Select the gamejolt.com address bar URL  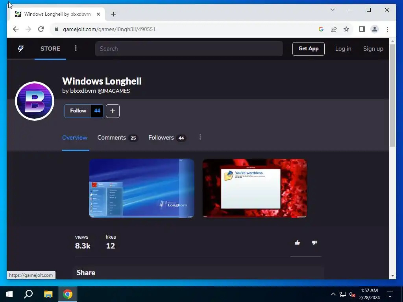[x=109, y=29]
